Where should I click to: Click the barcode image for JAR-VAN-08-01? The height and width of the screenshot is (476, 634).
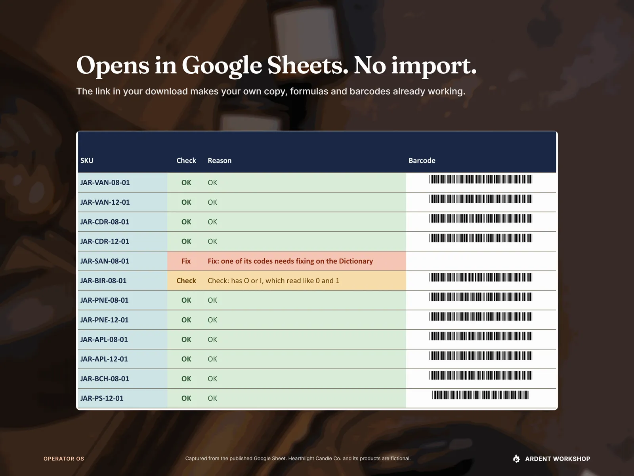(481, 179)
